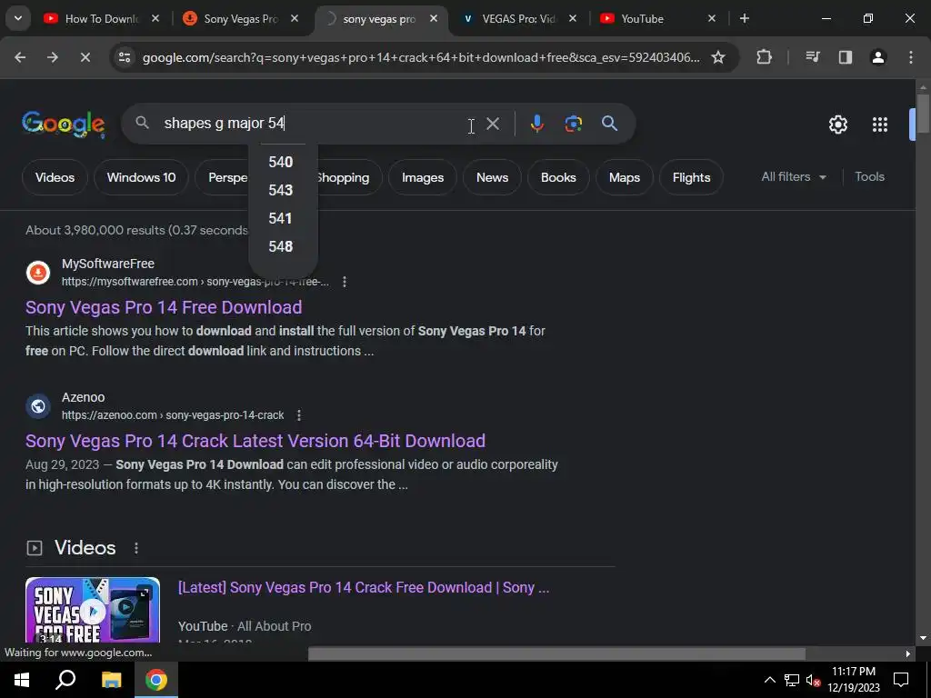This screenshot has height=698, width=931.
Task: Open the Google apps grid
Action: (x=880, y=124)
